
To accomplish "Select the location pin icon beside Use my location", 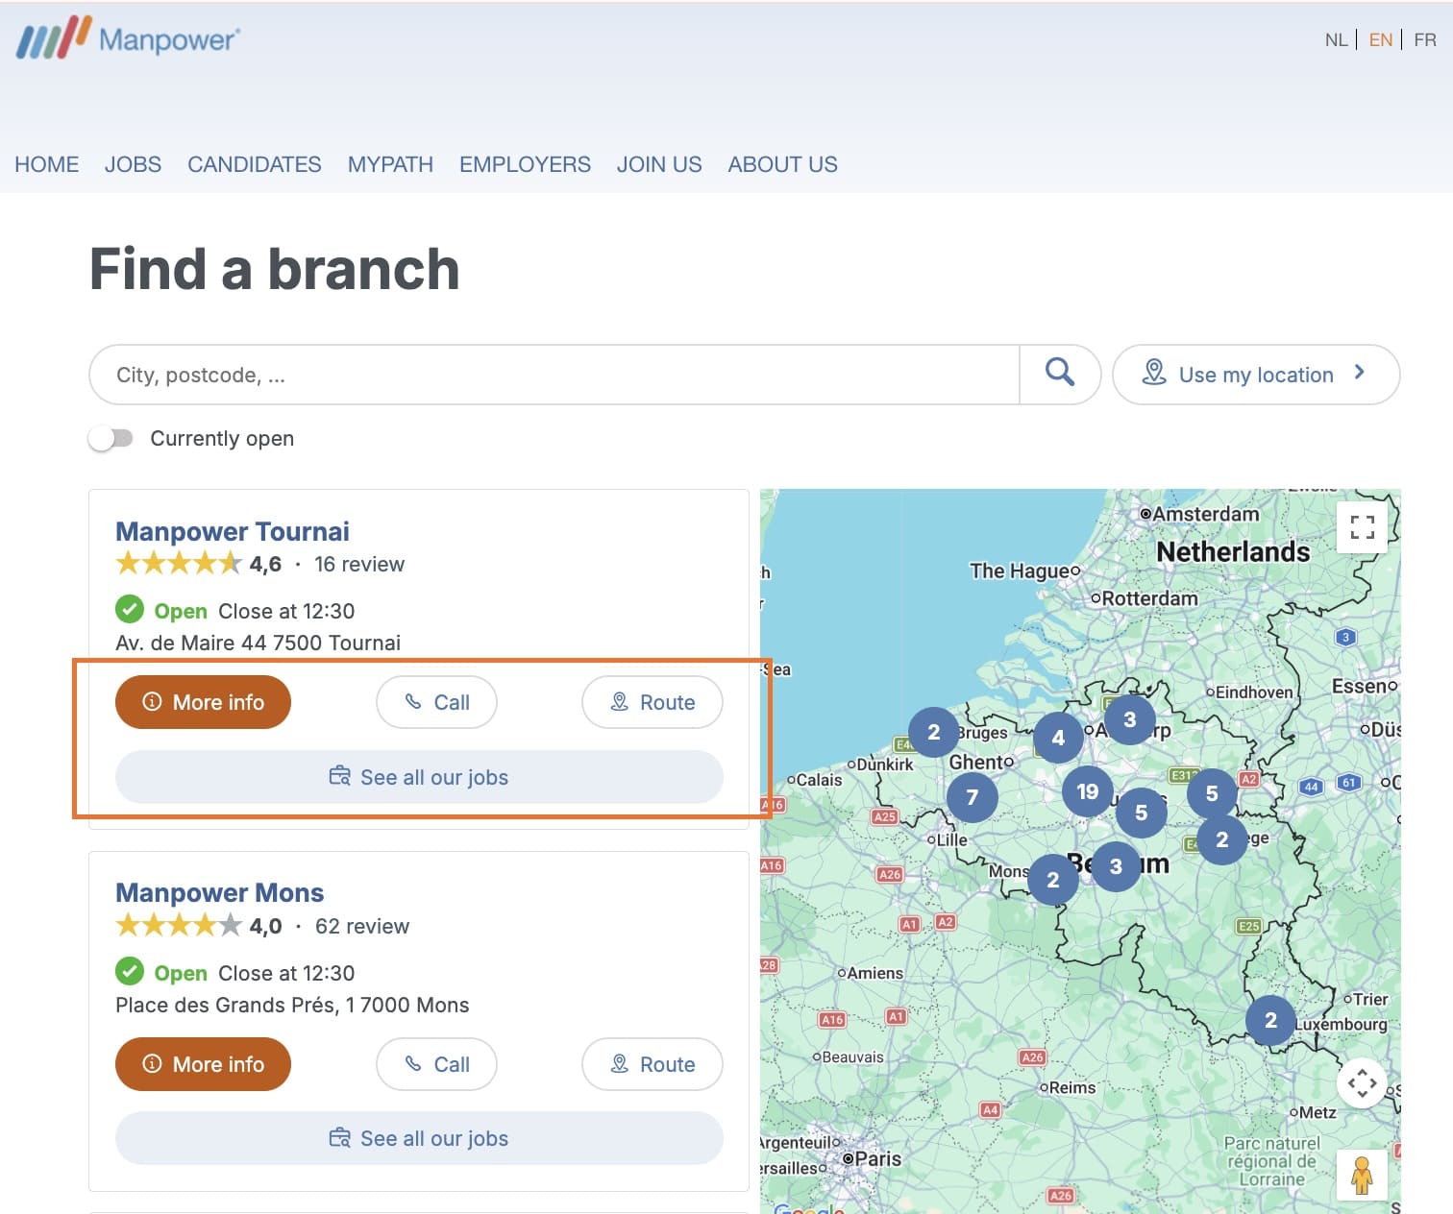I will 1156,375.
